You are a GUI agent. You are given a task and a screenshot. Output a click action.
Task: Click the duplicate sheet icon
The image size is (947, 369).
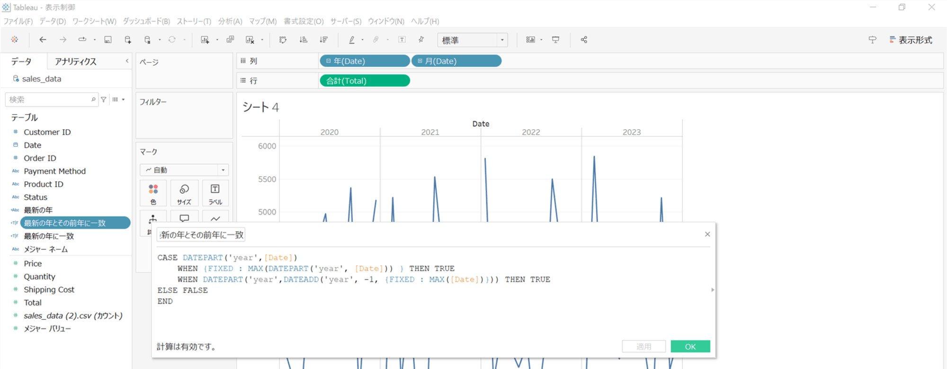point(230,40)
